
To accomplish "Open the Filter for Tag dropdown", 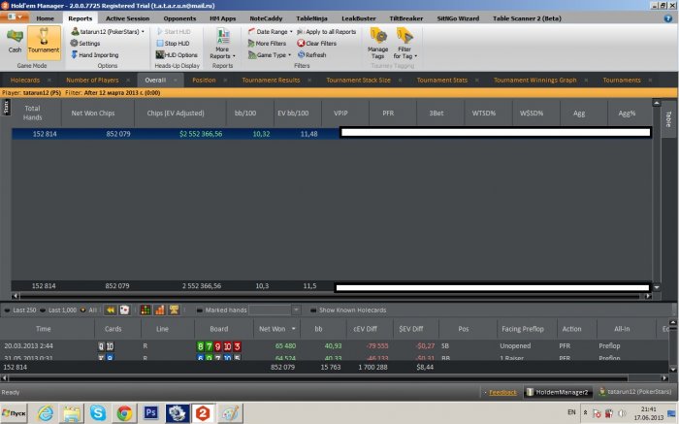I will 404,44.
